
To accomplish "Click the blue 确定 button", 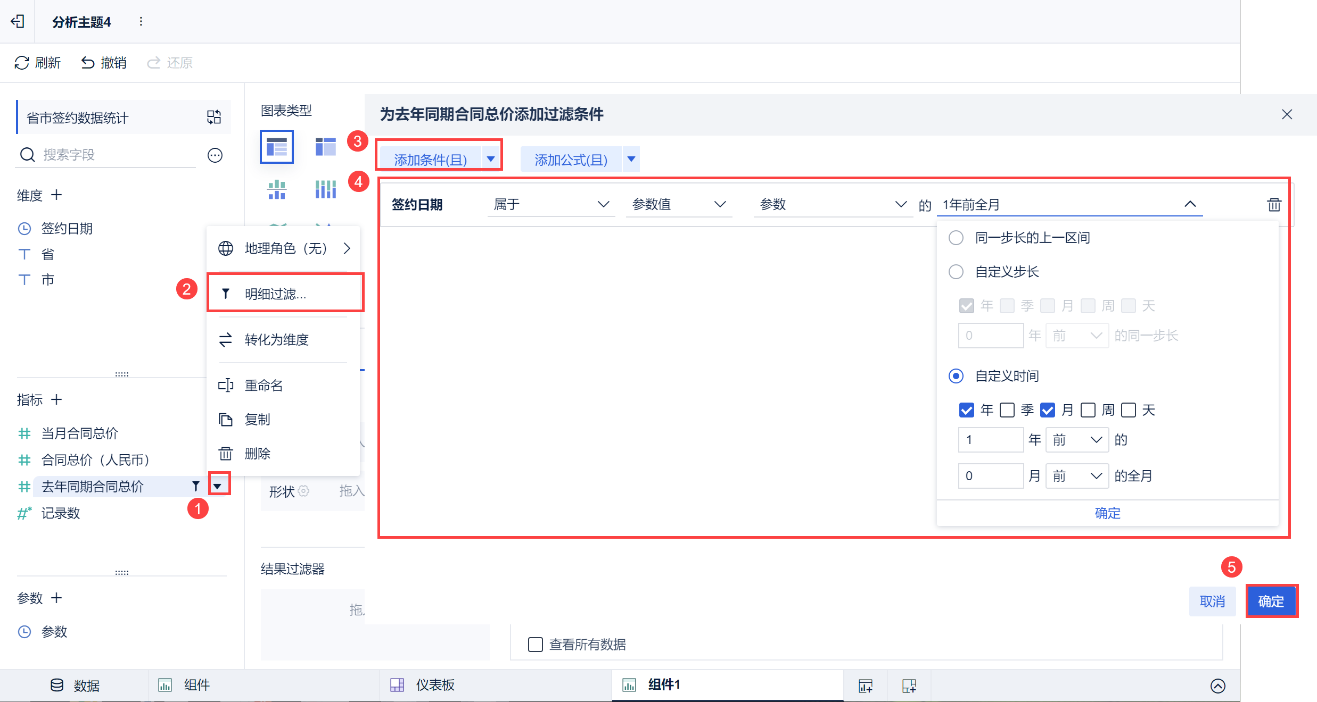I will (1271, 601).
